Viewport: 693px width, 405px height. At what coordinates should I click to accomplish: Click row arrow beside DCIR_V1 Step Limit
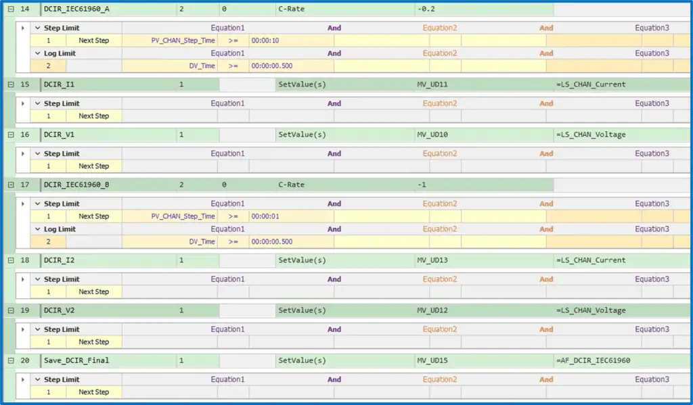click(23, 153)
